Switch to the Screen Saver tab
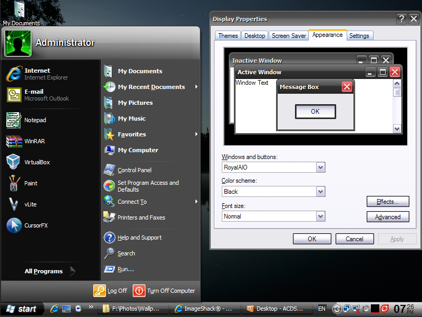Viewport: 422px width, 317px height. click(x=289, y=35)
